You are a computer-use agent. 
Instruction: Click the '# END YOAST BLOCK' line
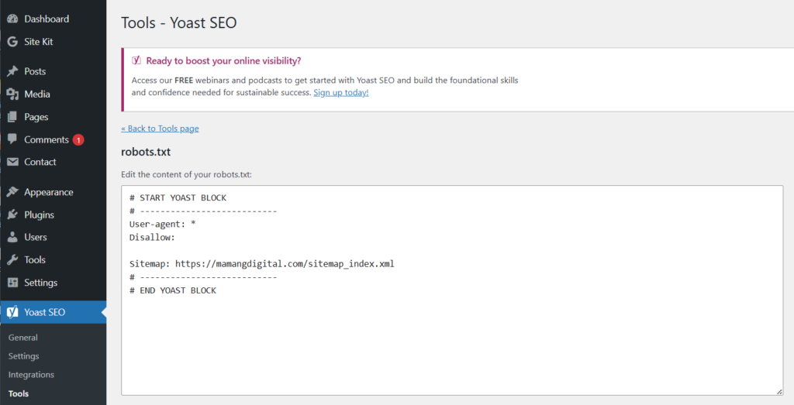(173, 290)
